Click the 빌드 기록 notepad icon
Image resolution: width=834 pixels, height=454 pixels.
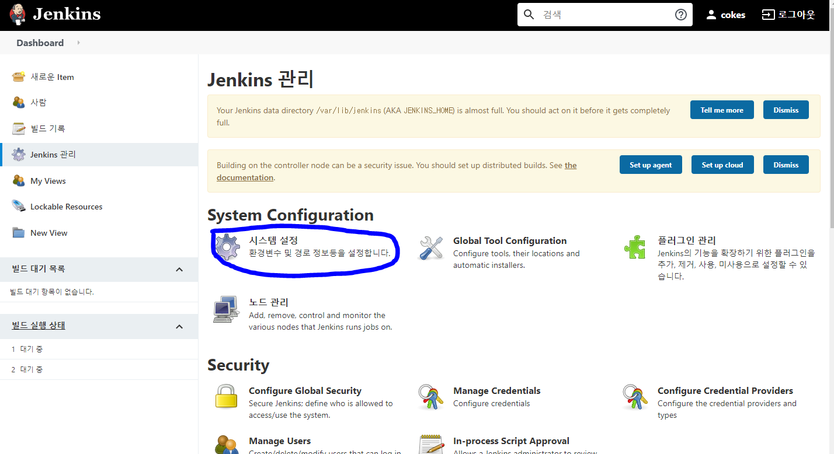pos(19,128)
